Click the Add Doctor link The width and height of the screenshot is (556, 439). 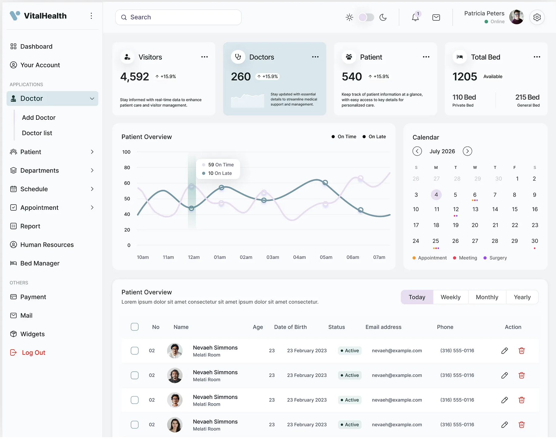coord(39,118)
